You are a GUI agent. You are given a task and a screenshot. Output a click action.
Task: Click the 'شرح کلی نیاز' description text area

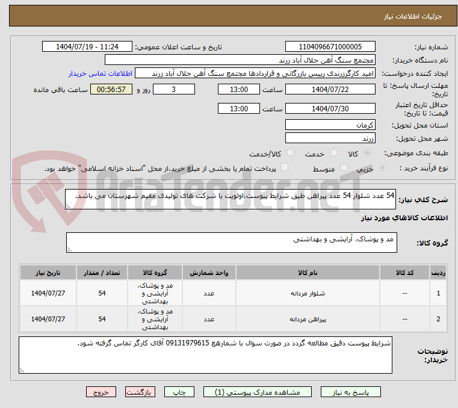(231, 200)
